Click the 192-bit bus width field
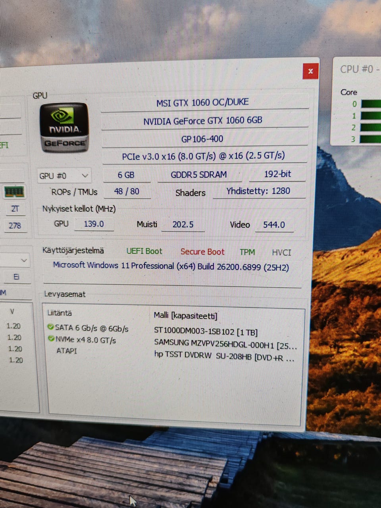Screen dimensions: 381x508 tap(277, 174)
